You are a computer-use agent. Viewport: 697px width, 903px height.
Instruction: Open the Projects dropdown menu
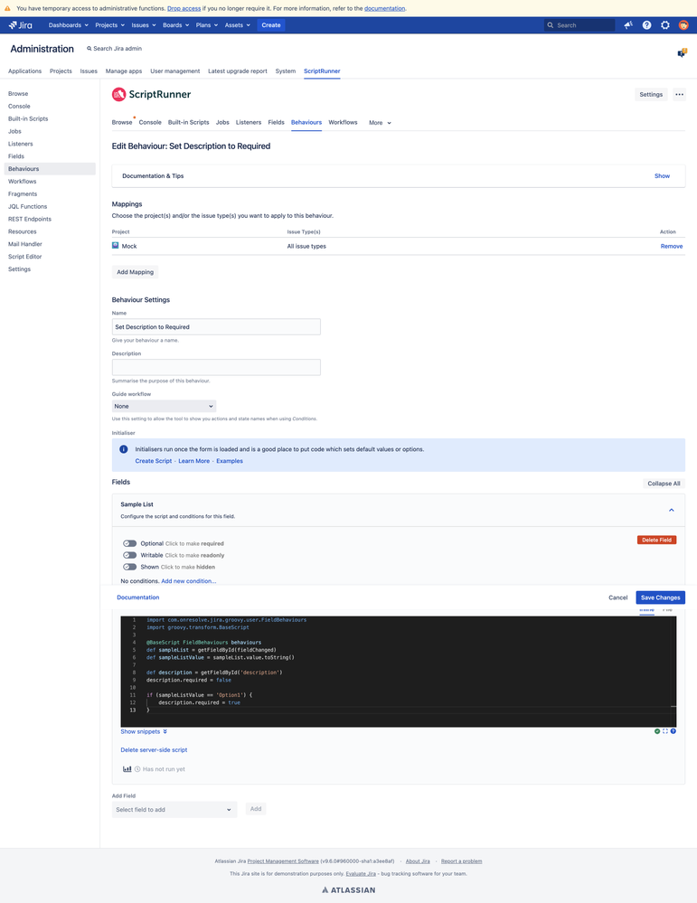[x=109, y=25]
